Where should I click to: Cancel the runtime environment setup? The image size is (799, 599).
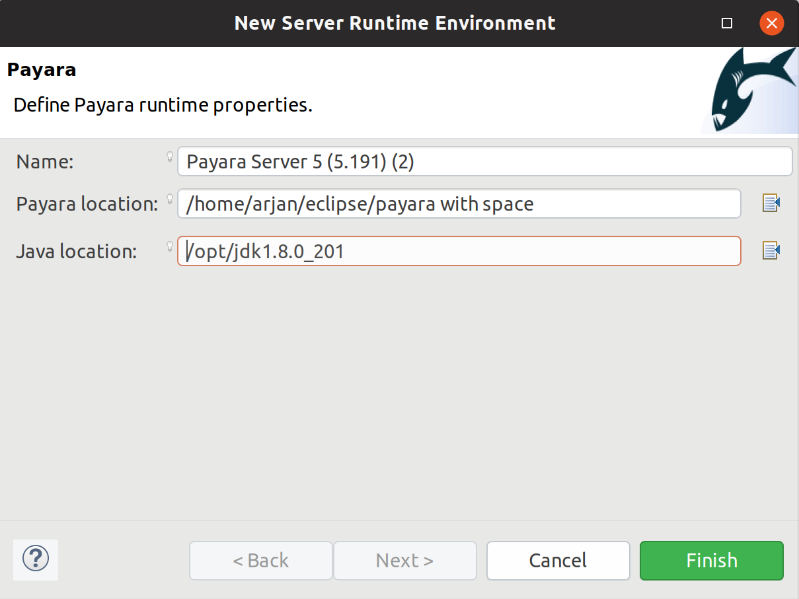pyautogui.click(x=558, y=561)
